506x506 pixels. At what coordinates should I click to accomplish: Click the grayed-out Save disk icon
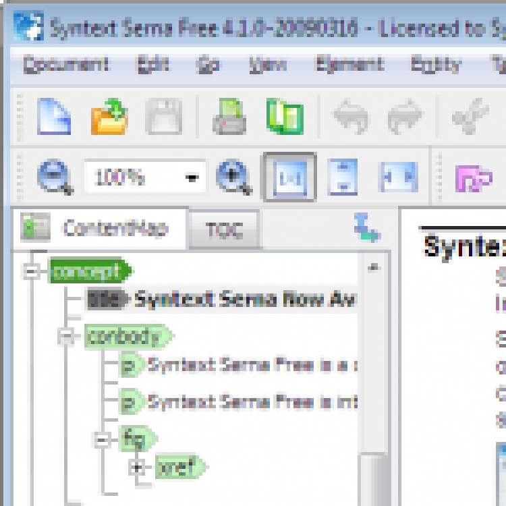coord(164,117)
